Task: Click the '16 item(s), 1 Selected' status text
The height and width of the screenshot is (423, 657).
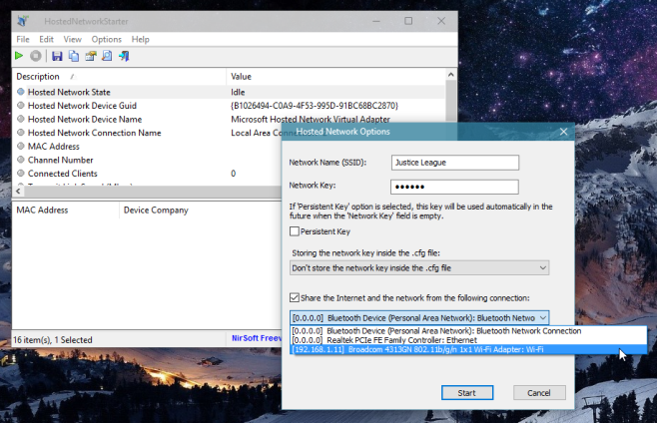Action: point(52,339)
